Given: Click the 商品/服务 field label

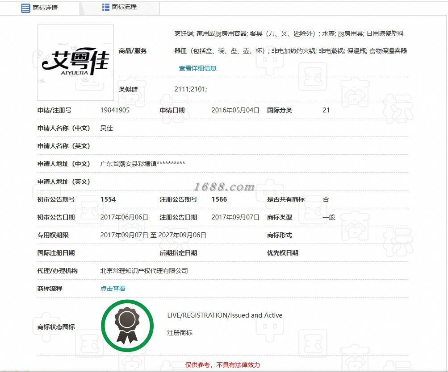Looking at the screenshot, I should pos(133,51).
